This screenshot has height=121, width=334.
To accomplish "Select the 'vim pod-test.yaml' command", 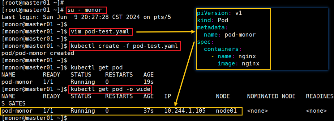I will click(100, 32).
